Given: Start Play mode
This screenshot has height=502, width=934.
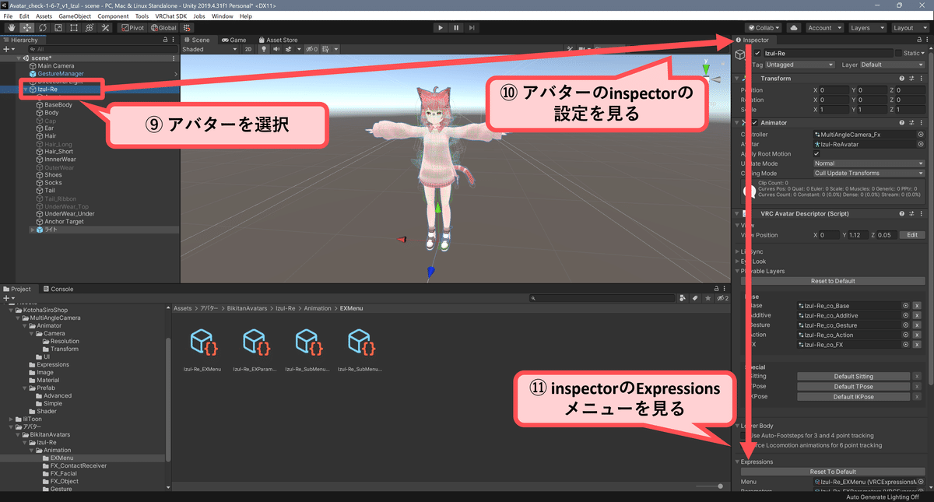Looking at the screenshot, I should coord(441,28).
